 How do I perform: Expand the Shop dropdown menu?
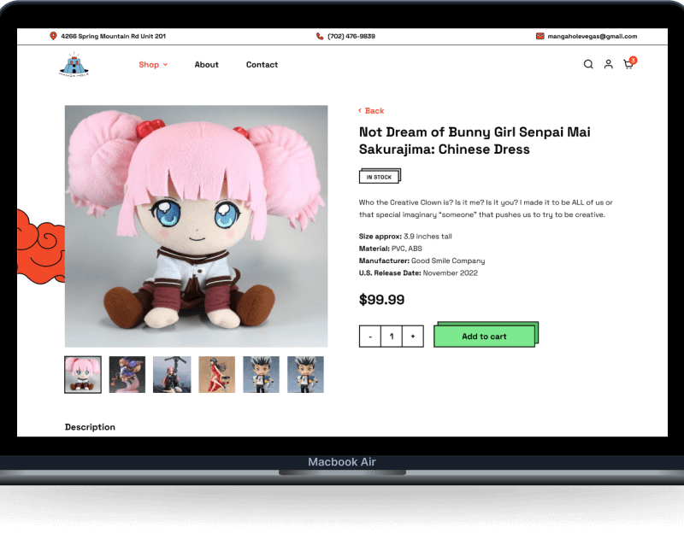(x=153, y=65)
